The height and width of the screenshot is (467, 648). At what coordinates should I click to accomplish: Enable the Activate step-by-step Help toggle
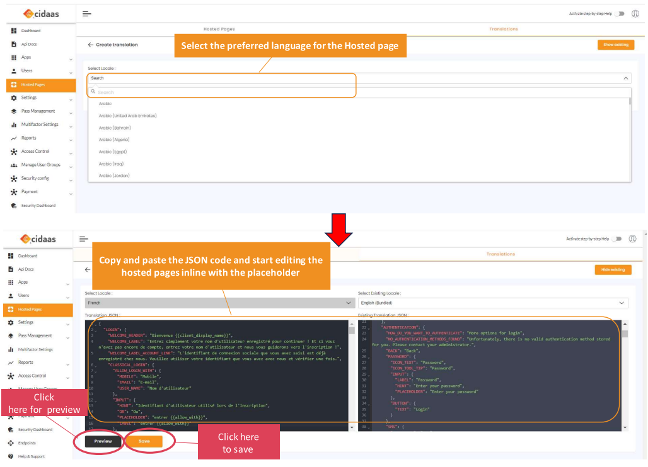click(619, 13)
